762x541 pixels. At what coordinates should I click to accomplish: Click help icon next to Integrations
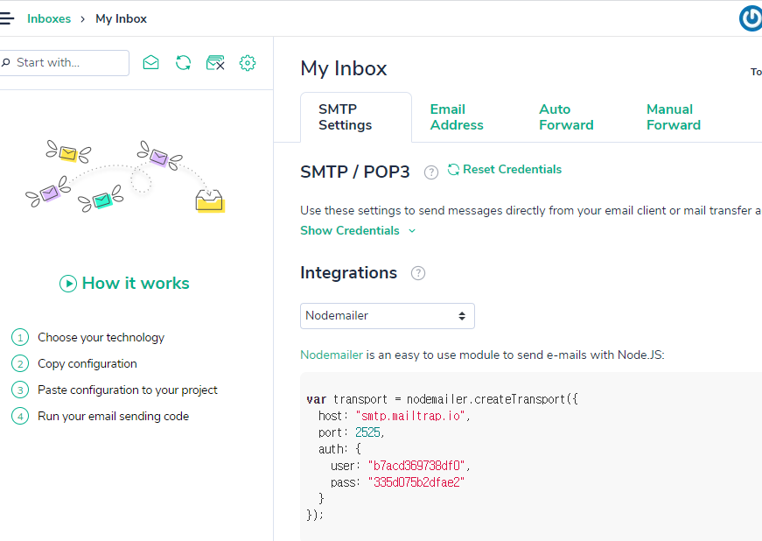[x=418, y=273]
